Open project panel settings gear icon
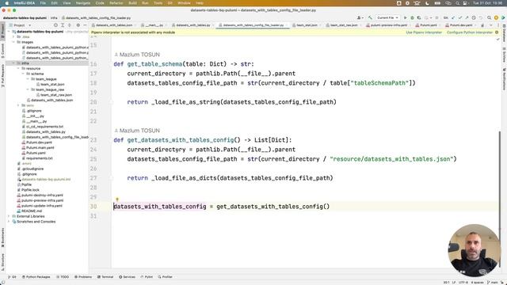 78,25
